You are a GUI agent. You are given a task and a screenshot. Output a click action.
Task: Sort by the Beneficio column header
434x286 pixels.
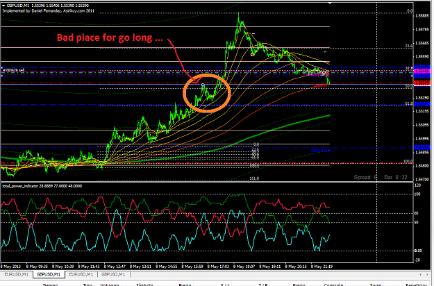click(x=416, y=285)
